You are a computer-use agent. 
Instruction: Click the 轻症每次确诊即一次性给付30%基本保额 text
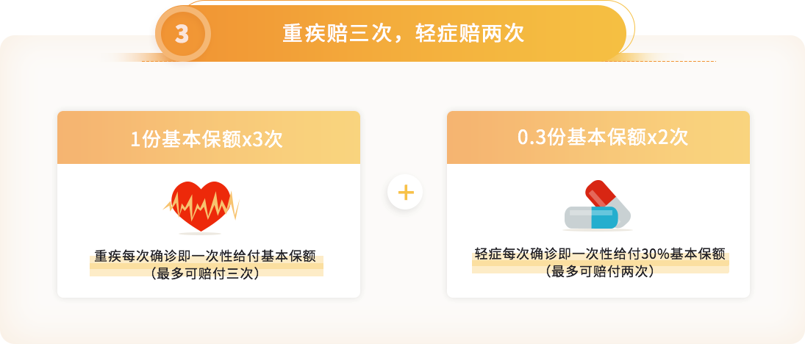coord(600,254)
